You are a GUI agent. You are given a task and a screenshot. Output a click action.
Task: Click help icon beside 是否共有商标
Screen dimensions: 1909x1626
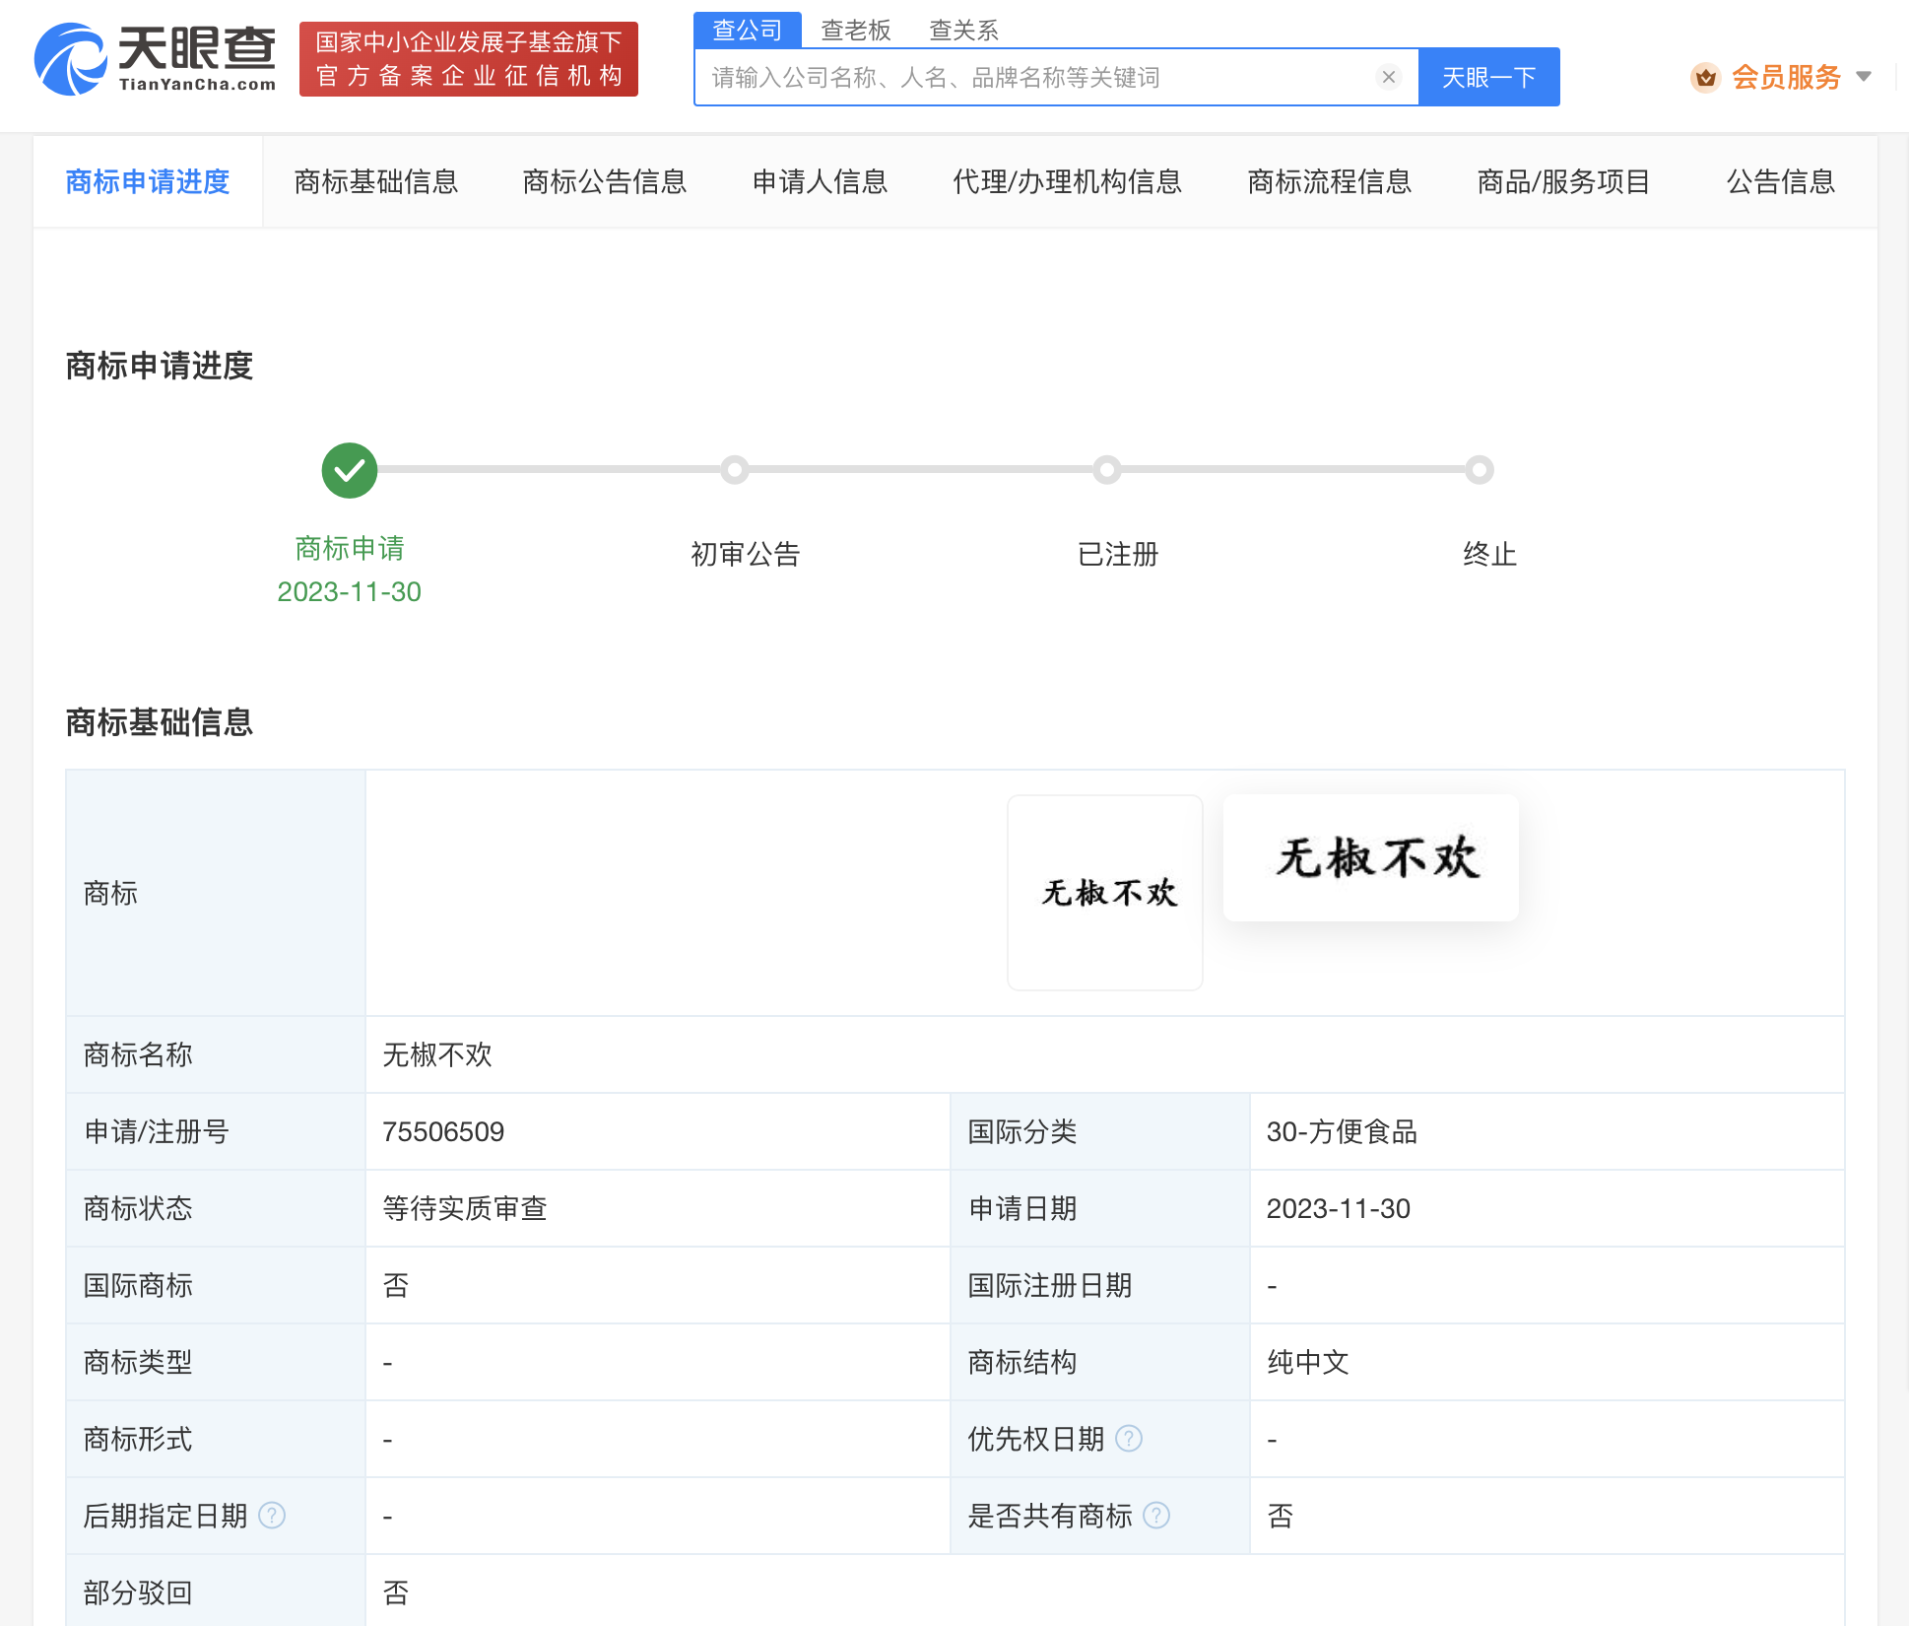point(1156,1516)
